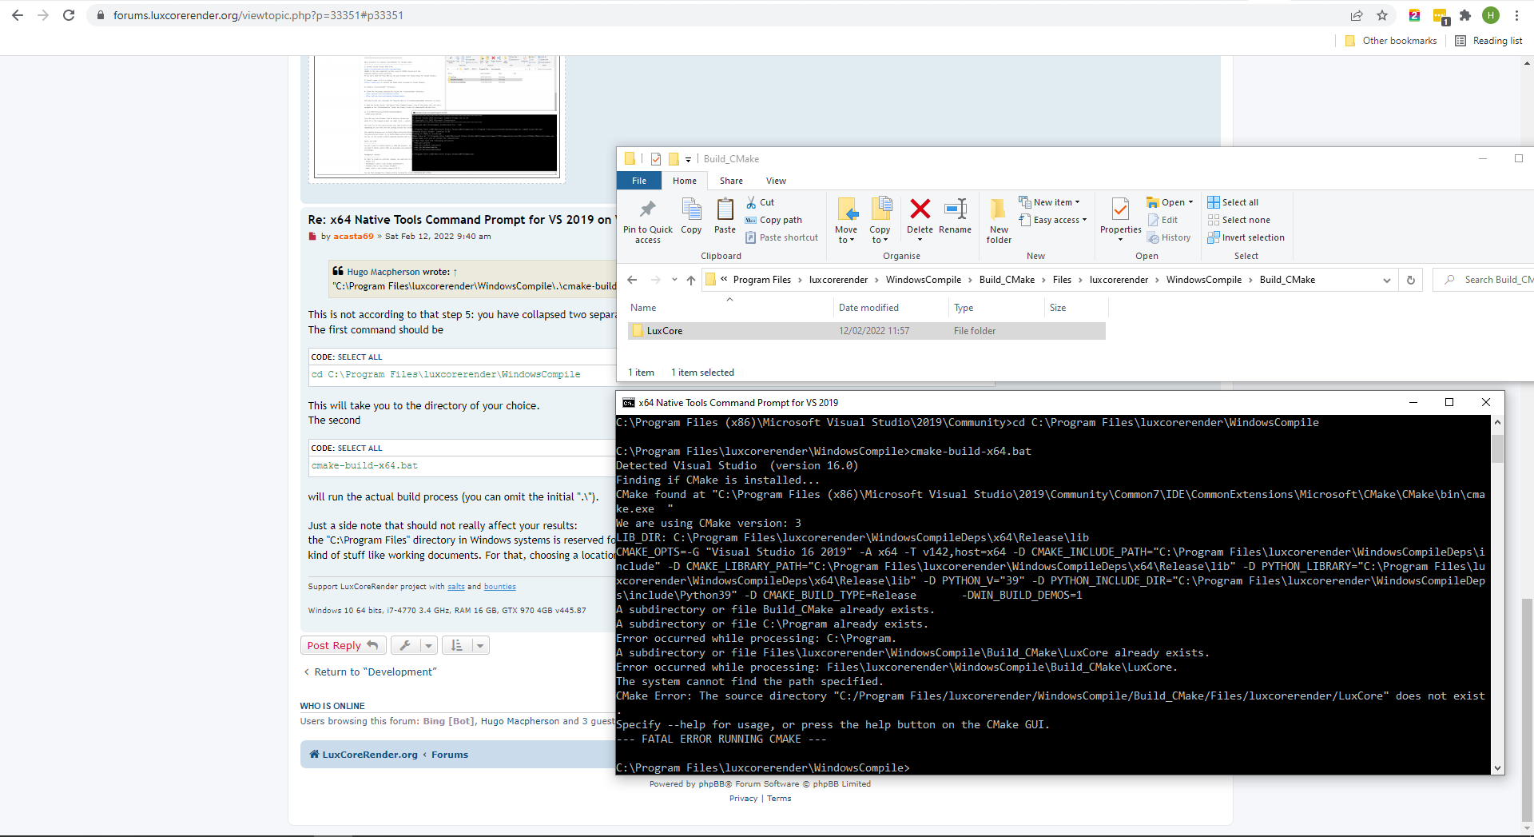
Task: Click the Delete icon in the Explorer ribbon
Action: click(x=920, y=210)
